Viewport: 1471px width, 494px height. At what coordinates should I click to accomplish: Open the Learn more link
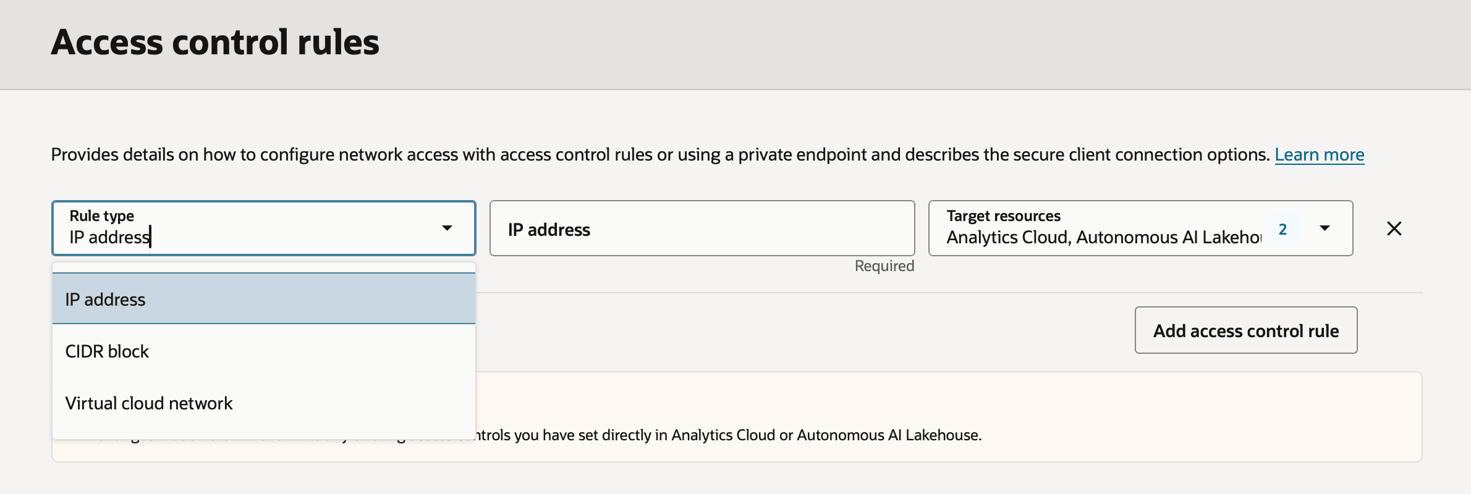click(1320, 154)
